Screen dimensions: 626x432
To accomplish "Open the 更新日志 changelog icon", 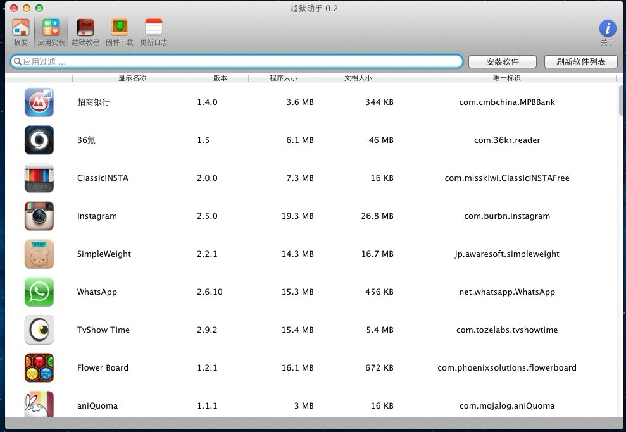I will 154,32.
